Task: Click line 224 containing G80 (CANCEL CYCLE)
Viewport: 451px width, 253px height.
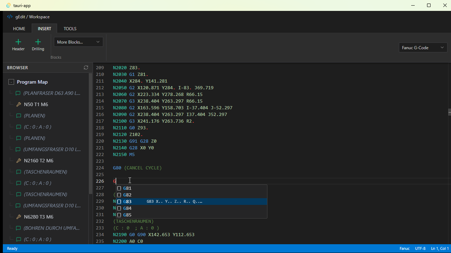Action: click(137, 168)
